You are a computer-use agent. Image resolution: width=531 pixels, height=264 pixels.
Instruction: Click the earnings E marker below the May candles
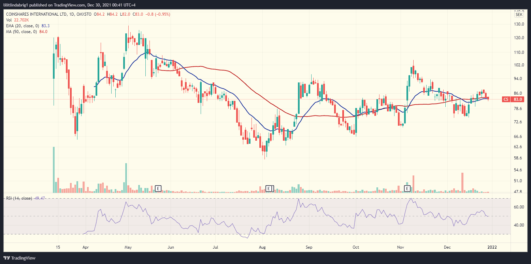coord(158,188)
